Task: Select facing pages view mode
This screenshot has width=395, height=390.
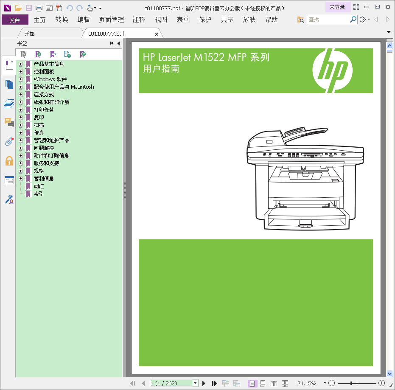Action: tap(274, 384)
